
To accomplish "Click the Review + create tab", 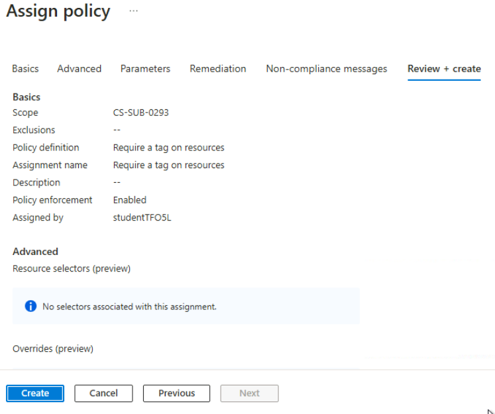I will 444,69.
